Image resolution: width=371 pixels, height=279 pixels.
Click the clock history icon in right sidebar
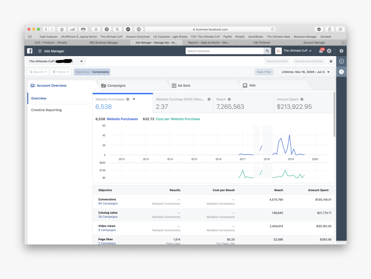341,72
